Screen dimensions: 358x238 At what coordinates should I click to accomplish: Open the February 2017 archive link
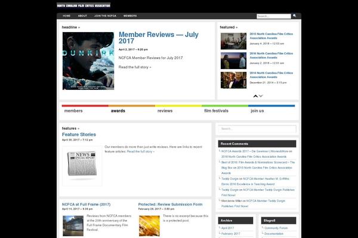tap(230, 234)
